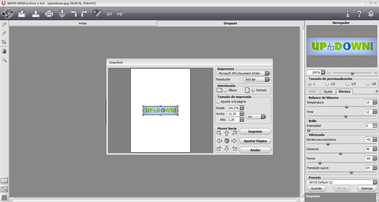Open help question mark icon

[x=359, y=14]
